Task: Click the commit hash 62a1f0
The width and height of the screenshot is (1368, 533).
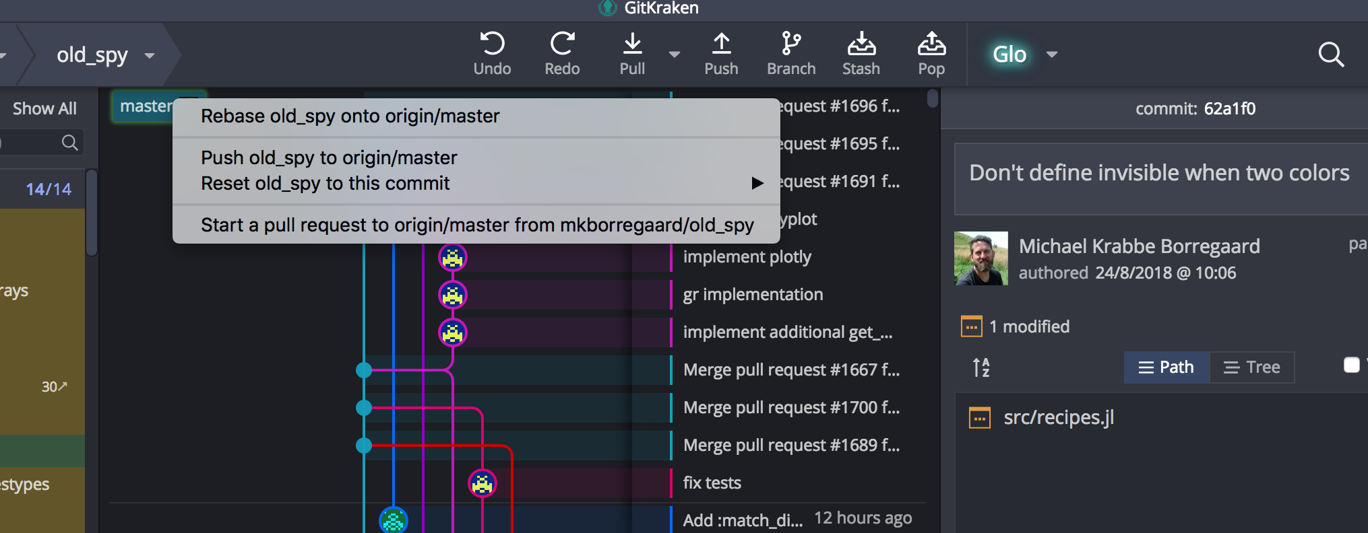Action: 1230,108
